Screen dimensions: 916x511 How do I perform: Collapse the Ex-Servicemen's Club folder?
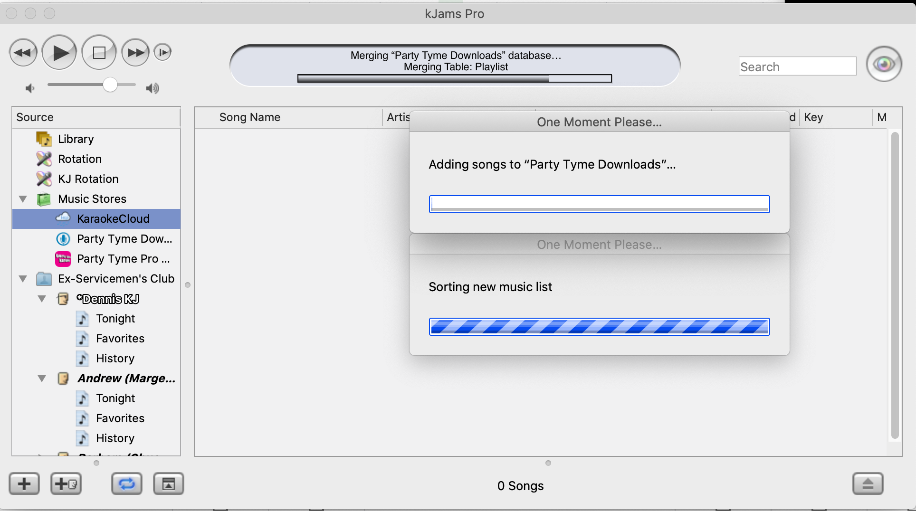[23, 279]
